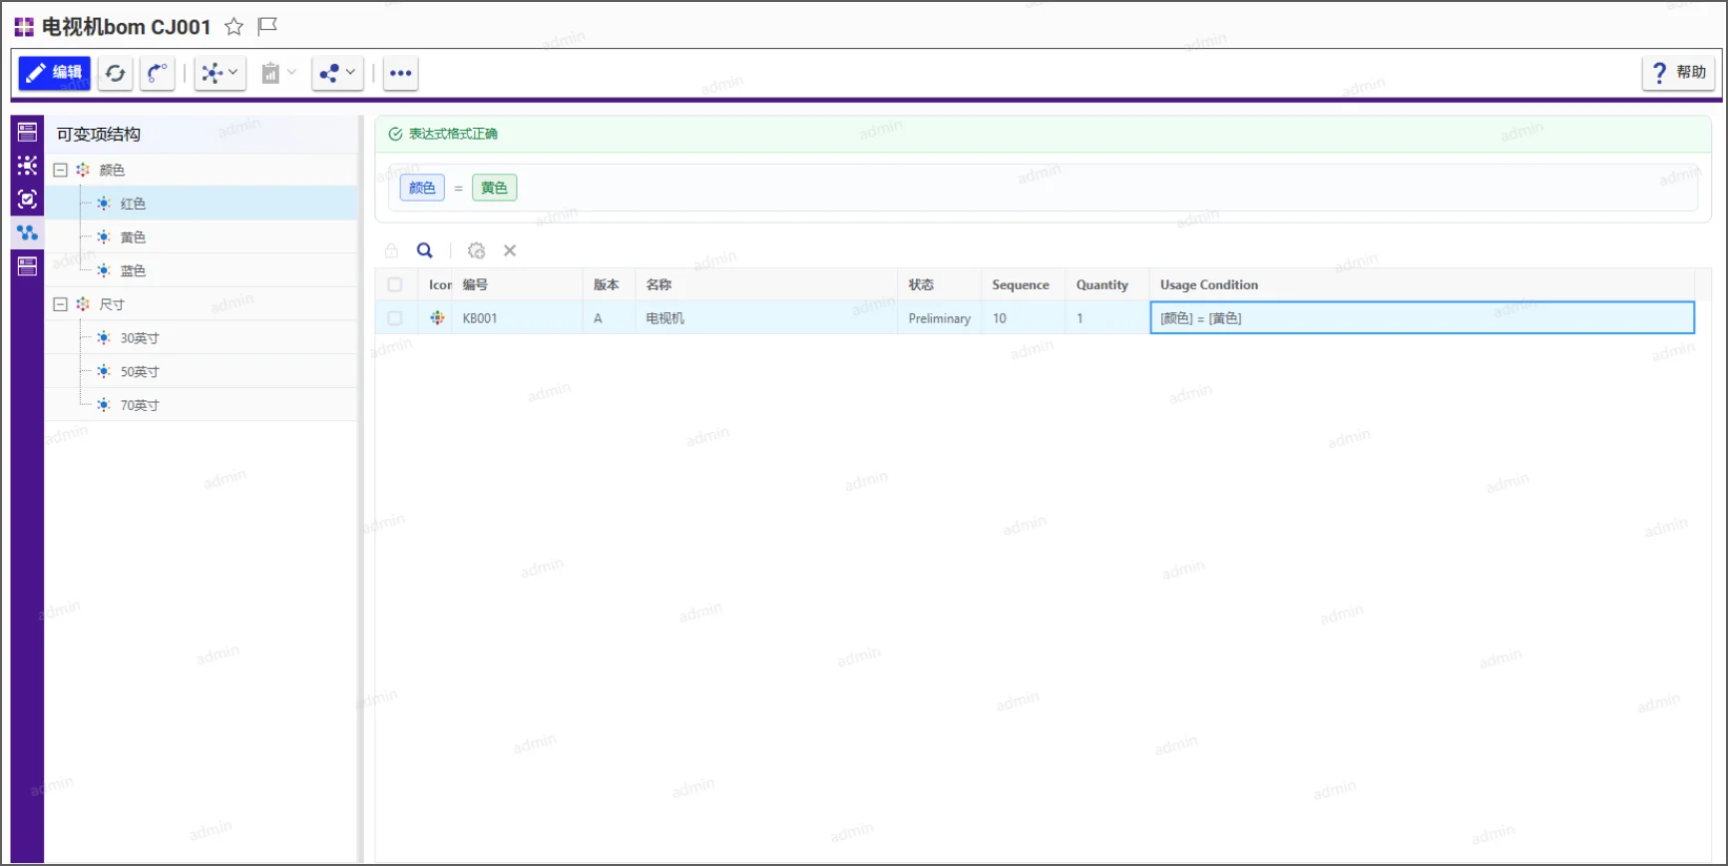
Task: Open the highlighted variability sidebar icon
Action: 27,232
